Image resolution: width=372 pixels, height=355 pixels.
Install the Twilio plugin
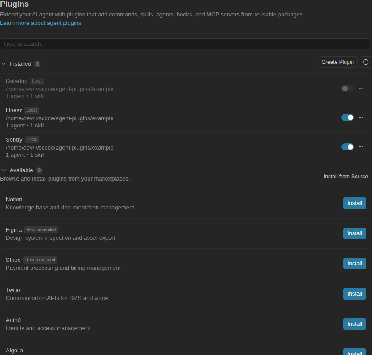(354, 294)
